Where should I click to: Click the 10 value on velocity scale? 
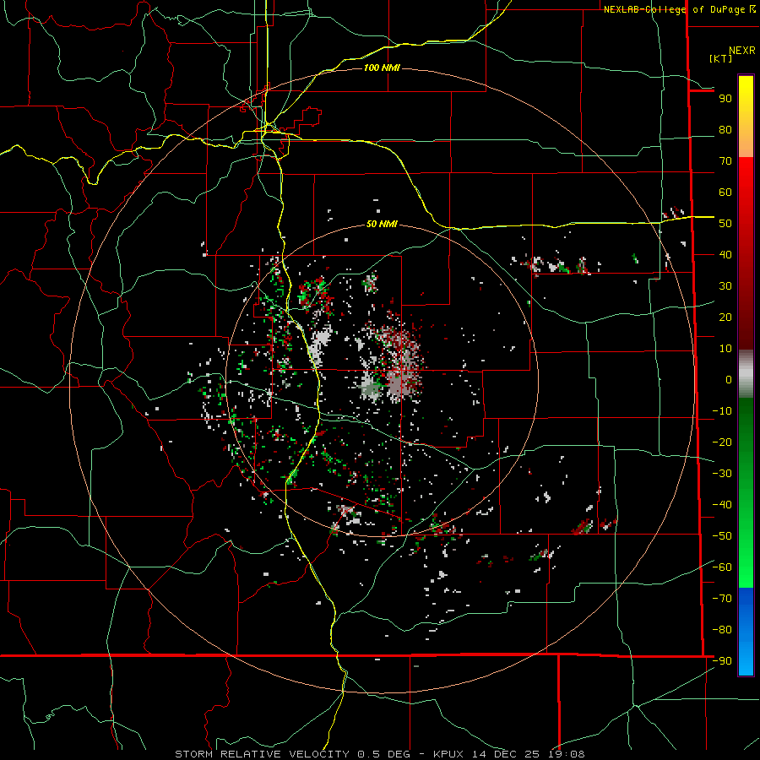[725, 349]
